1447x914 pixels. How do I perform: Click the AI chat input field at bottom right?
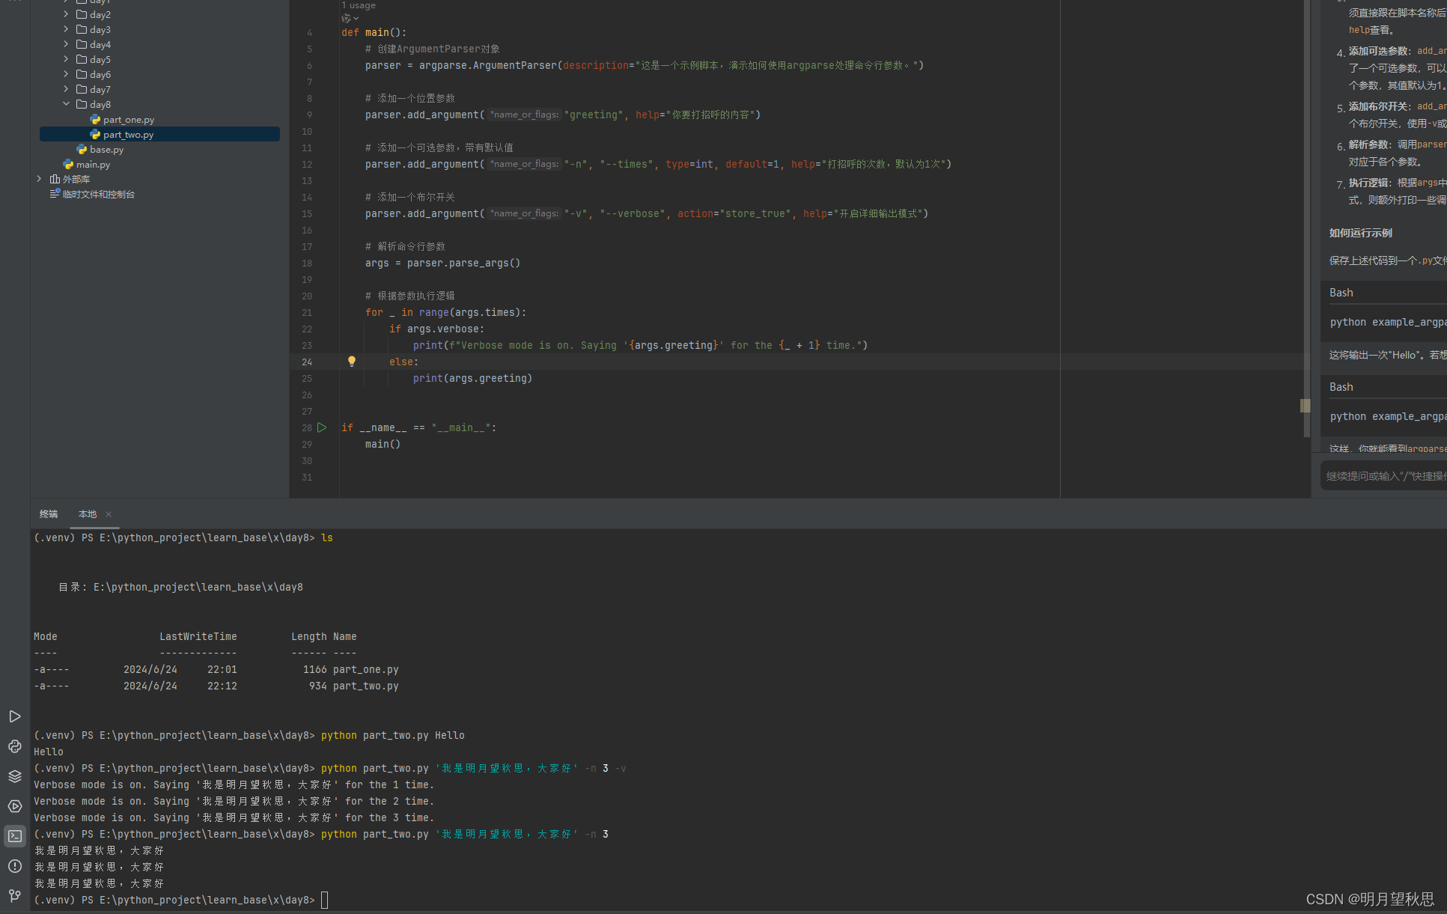pyautogui.click(x=1383, y=476)
